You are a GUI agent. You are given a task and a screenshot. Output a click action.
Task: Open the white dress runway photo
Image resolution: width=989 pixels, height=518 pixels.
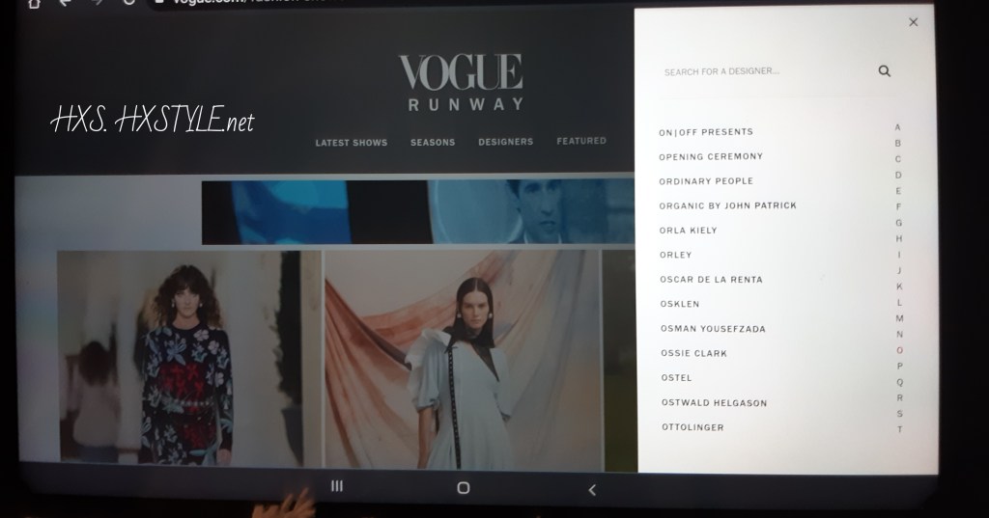click(462, 359)
